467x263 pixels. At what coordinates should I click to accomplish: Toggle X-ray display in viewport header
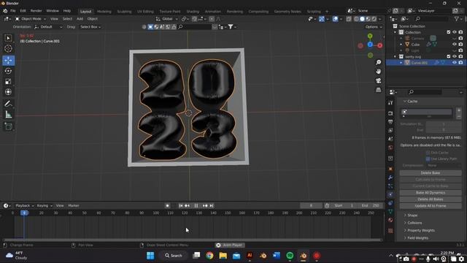pos(349,19)
